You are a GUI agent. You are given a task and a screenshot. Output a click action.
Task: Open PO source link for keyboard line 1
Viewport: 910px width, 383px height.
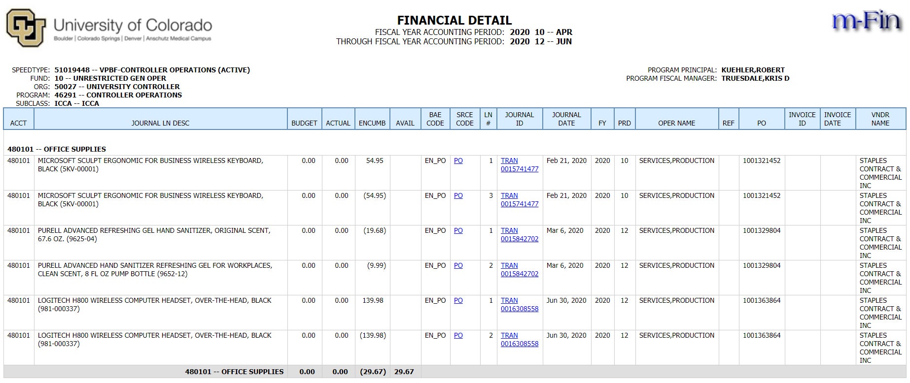point(458,160)
